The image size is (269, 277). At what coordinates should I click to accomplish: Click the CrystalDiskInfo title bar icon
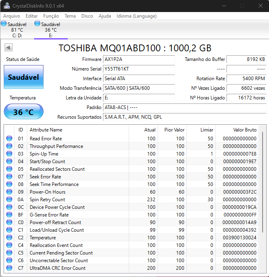[7, 6]
